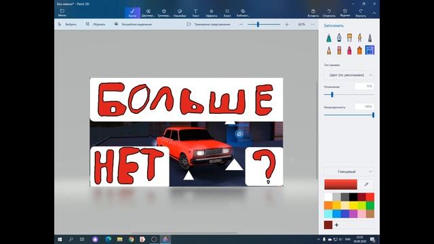Open the Canvas (Холст) tab
Viewport: 434px width, 244px height.
[x=227, y=13]
